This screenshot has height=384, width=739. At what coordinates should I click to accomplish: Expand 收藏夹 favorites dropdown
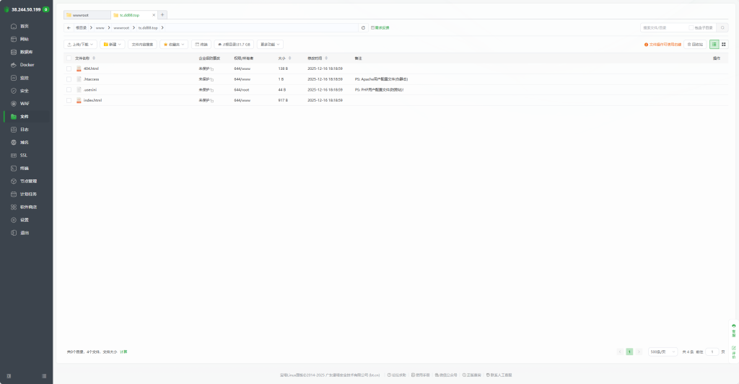[x=174, y=44]
